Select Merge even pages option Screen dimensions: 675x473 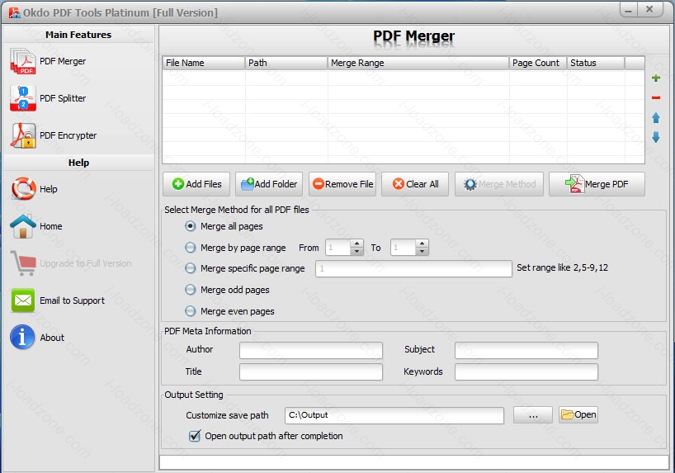[x=191, y=310]
